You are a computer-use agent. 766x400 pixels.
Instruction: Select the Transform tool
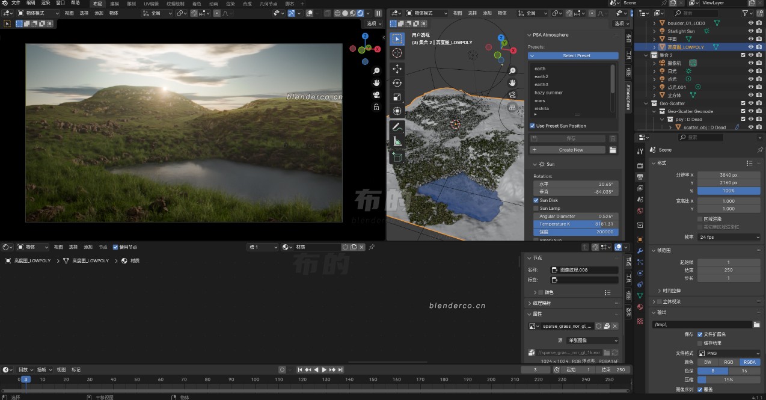click(x=397, y=111)
